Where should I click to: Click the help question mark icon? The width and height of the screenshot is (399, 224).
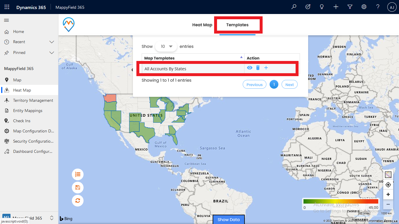(378, 7)
